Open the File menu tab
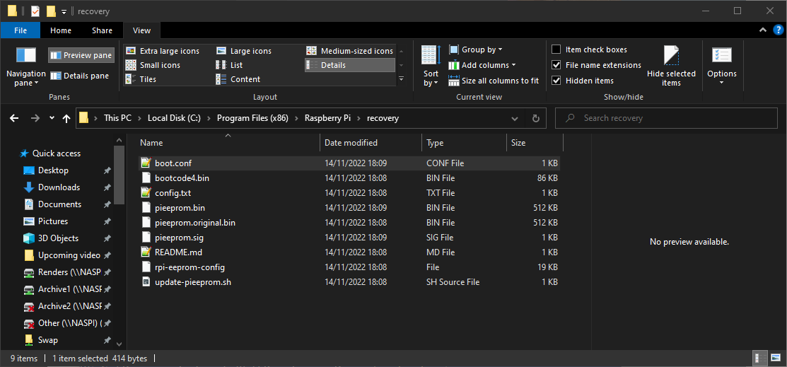 21,30
